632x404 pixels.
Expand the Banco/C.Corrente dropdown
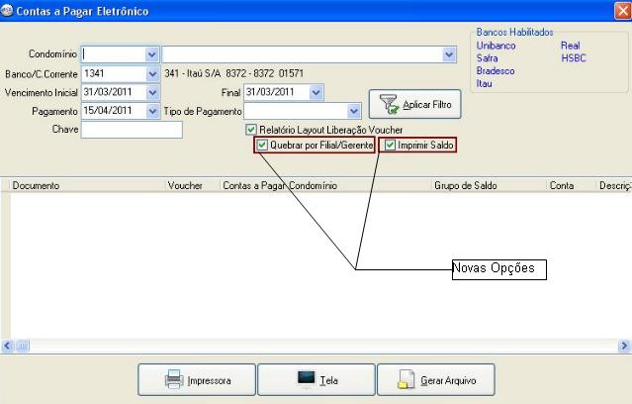pos(151,73)
